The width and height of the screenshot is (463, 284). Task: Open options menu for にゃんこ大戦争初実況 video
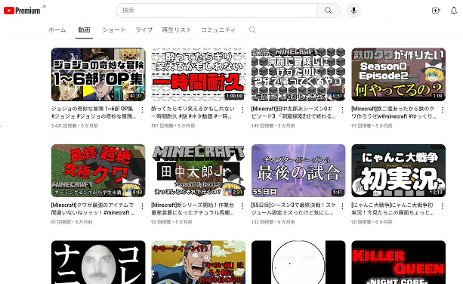443,206
